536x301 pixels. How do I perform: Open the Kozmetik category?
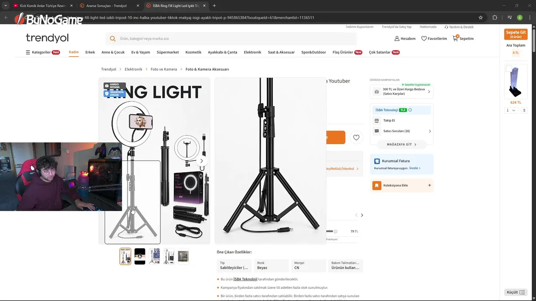(193, 52)
